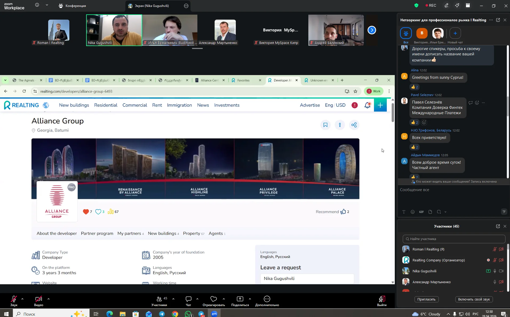Screen dimensions: 510x317
Task: Click the Включить свой звук button
Action: click(x=474, y=299)
